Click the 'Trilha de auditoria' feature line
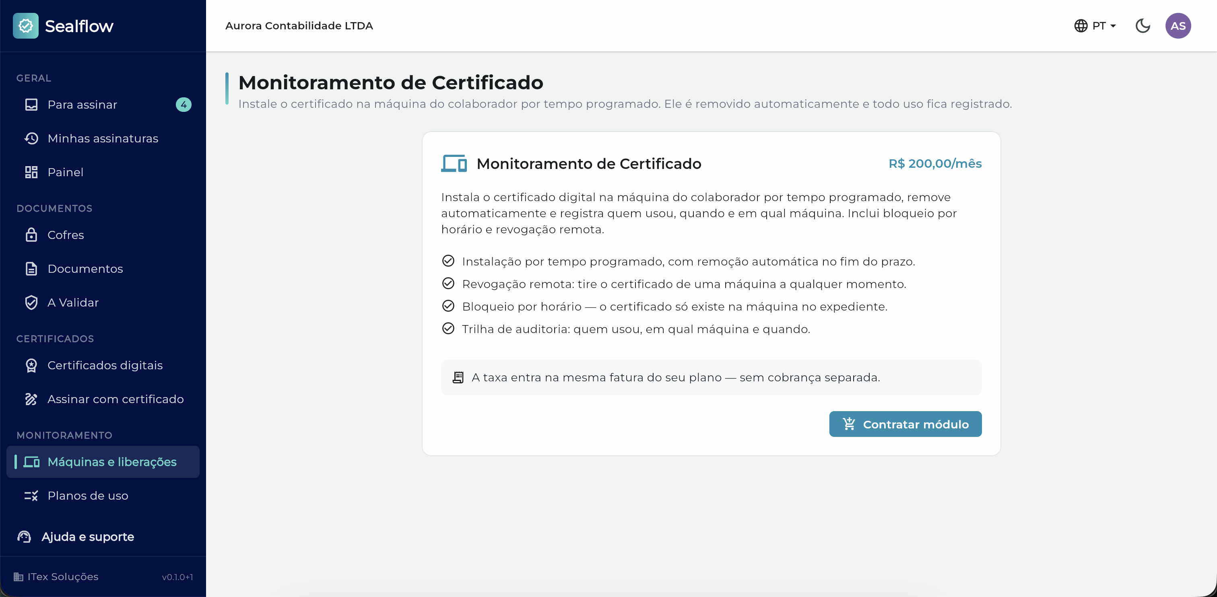 point(636,329)
